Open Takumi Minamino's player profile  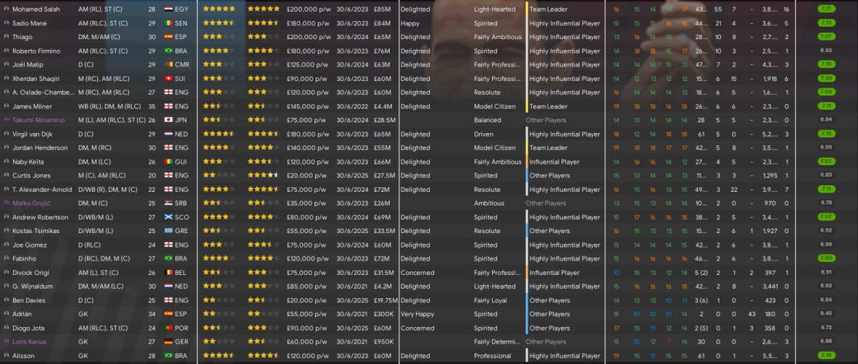[x=38, y=120]
